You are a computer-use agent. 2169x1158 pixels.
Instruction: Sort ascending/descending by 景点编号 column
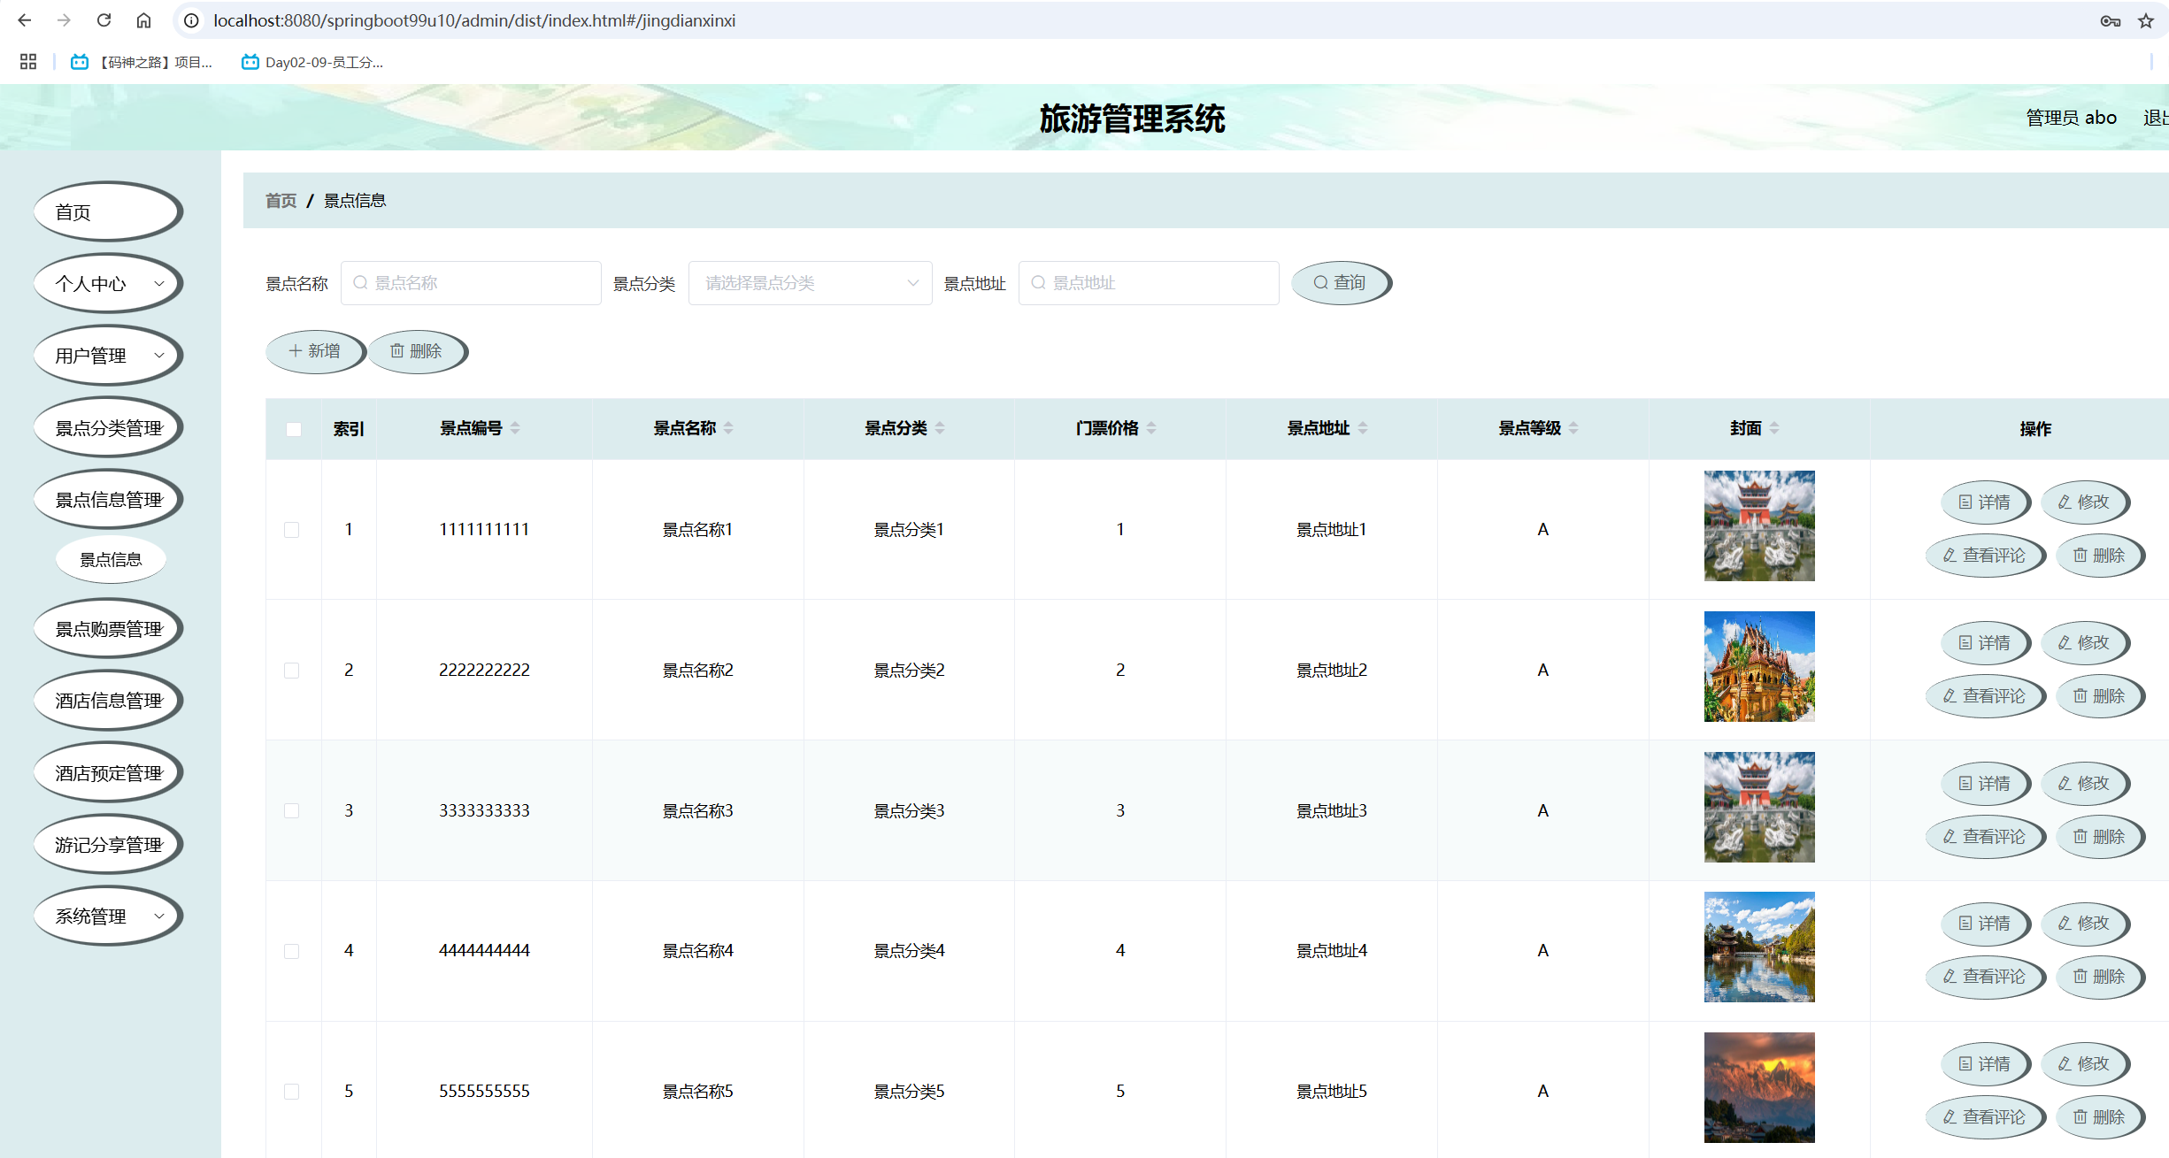click(515, 428)
